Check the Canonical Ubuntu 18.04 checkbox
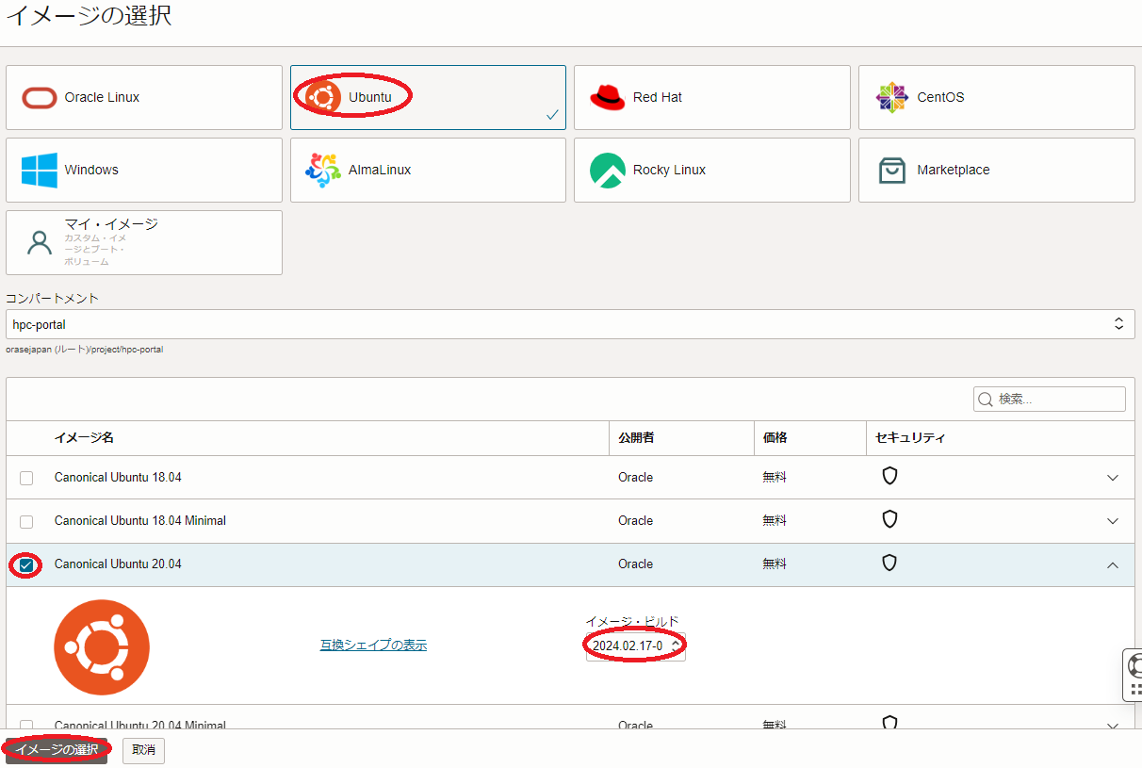This screenshot has height=768, width=1142. point(26,478)
